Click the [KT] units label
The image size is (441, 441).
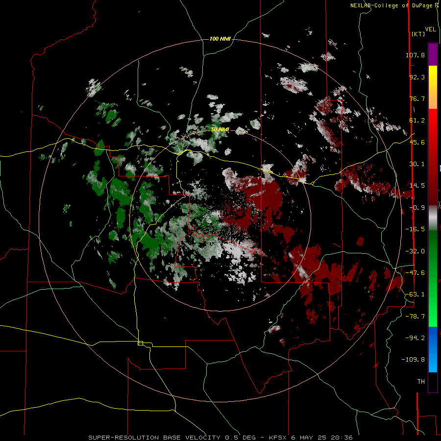pos(418,34)
